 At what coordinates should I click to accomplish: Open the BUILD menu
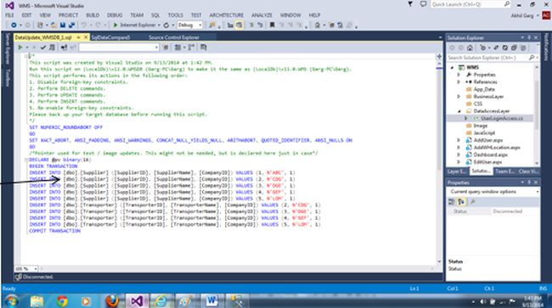pos(93,15)
